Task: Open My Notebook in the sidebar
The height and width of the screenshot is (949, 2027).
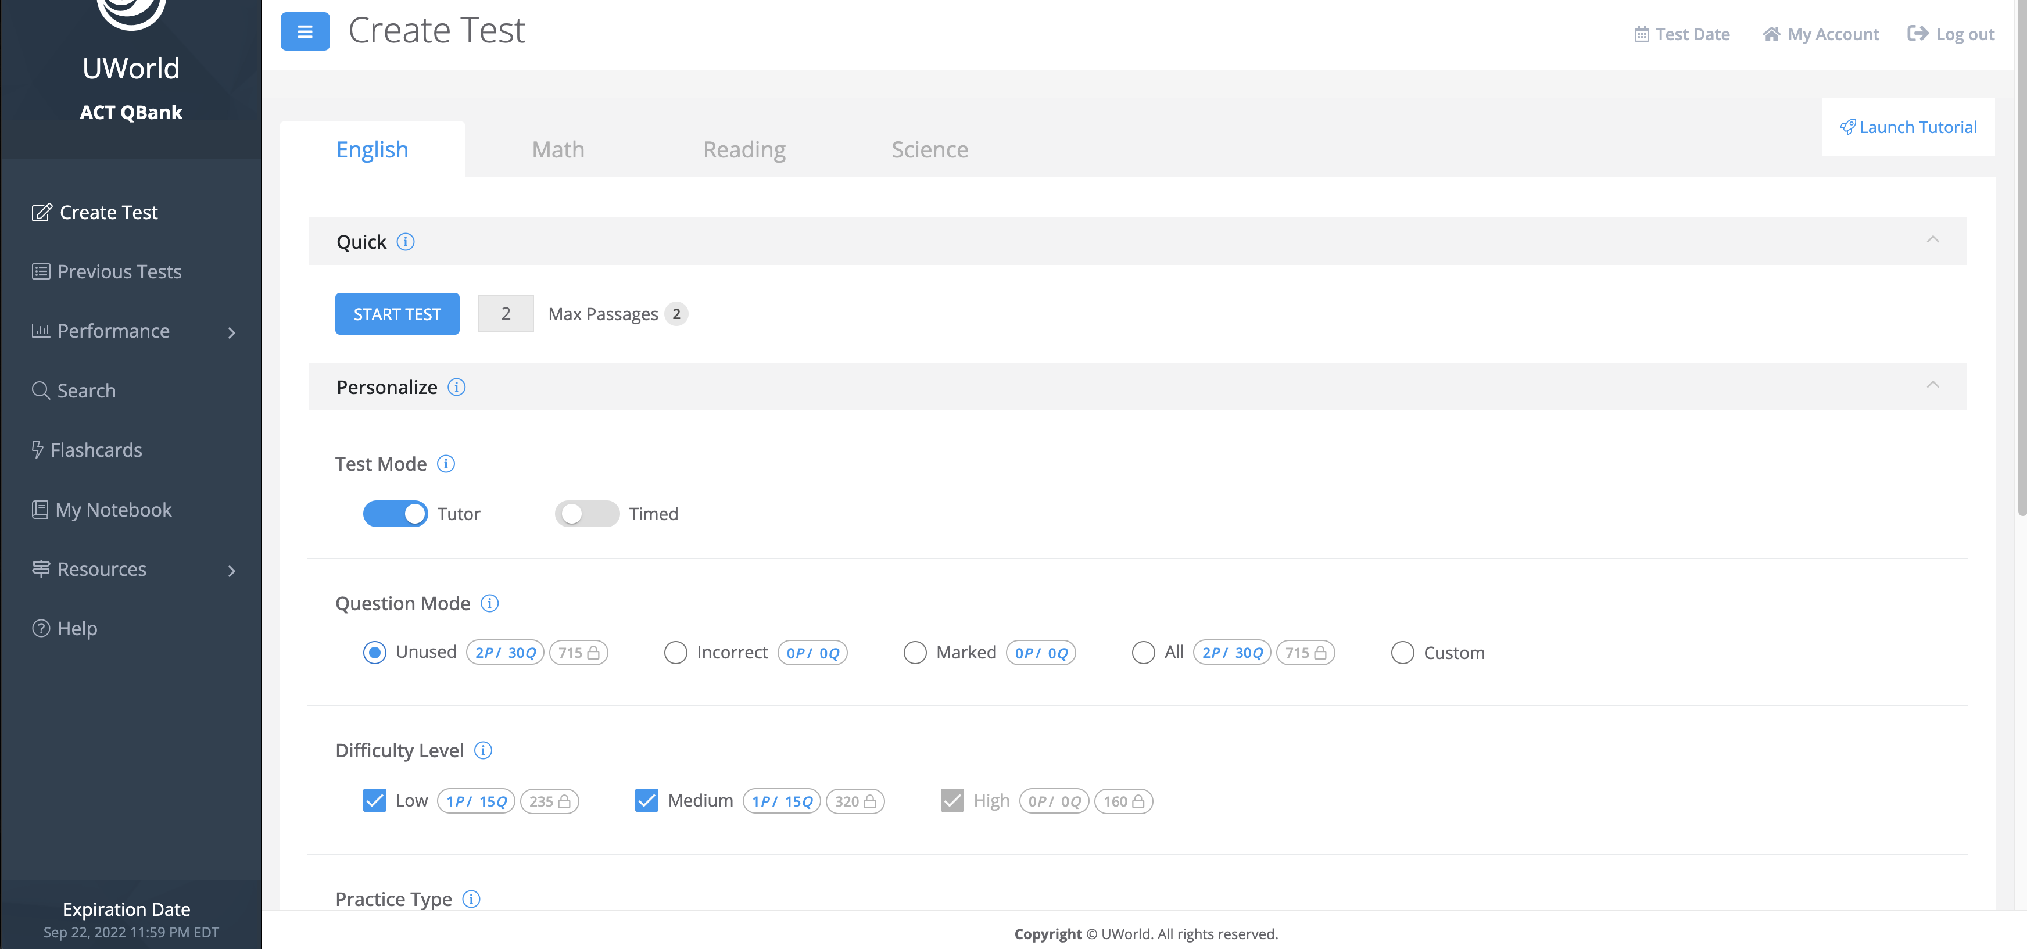Action: 113,510
